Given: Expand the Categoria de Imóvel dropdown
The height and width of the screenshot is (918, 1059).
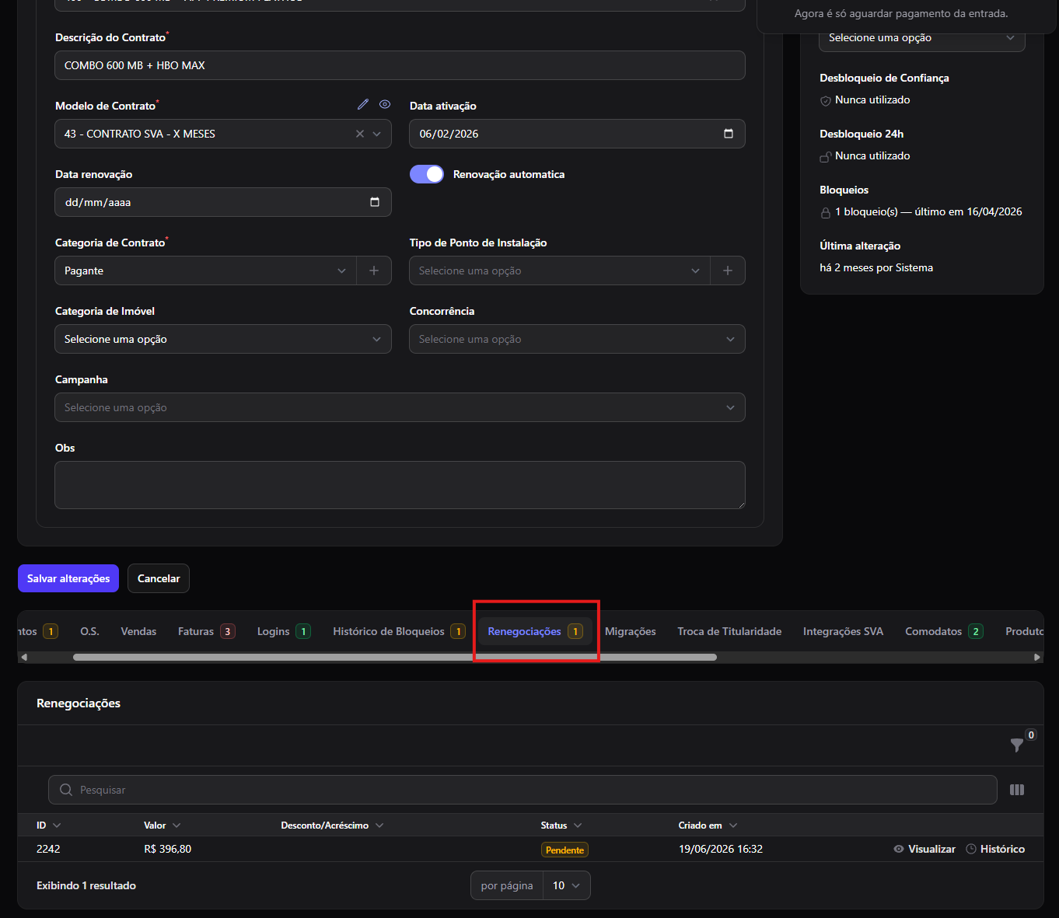Looking at the screenshot, I should [223, 339].
